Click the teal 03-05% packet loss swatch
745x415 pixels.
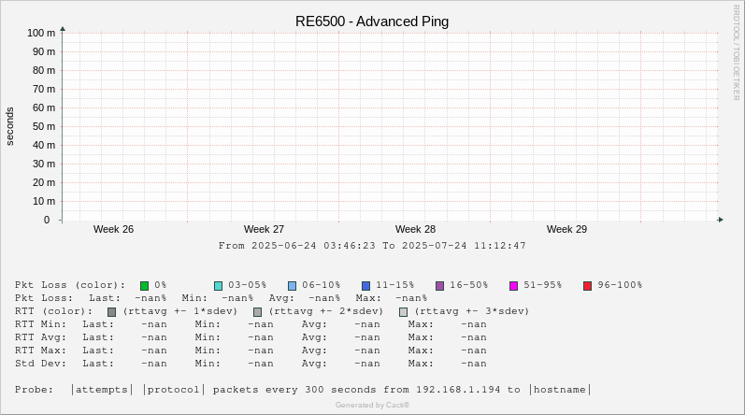[219, 285]
